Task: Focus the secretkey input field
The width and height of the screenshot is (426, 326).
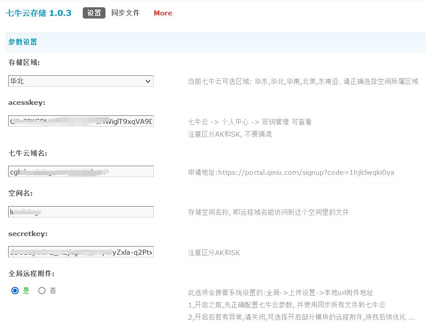Action: 80,252
